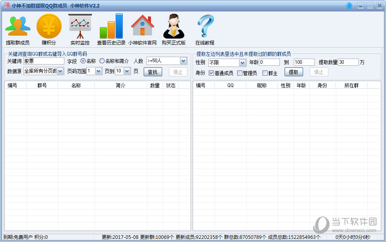
Task: Click the disabled 停止 button beside 查找
Action: pyautogui.click(x=178, y=72)
